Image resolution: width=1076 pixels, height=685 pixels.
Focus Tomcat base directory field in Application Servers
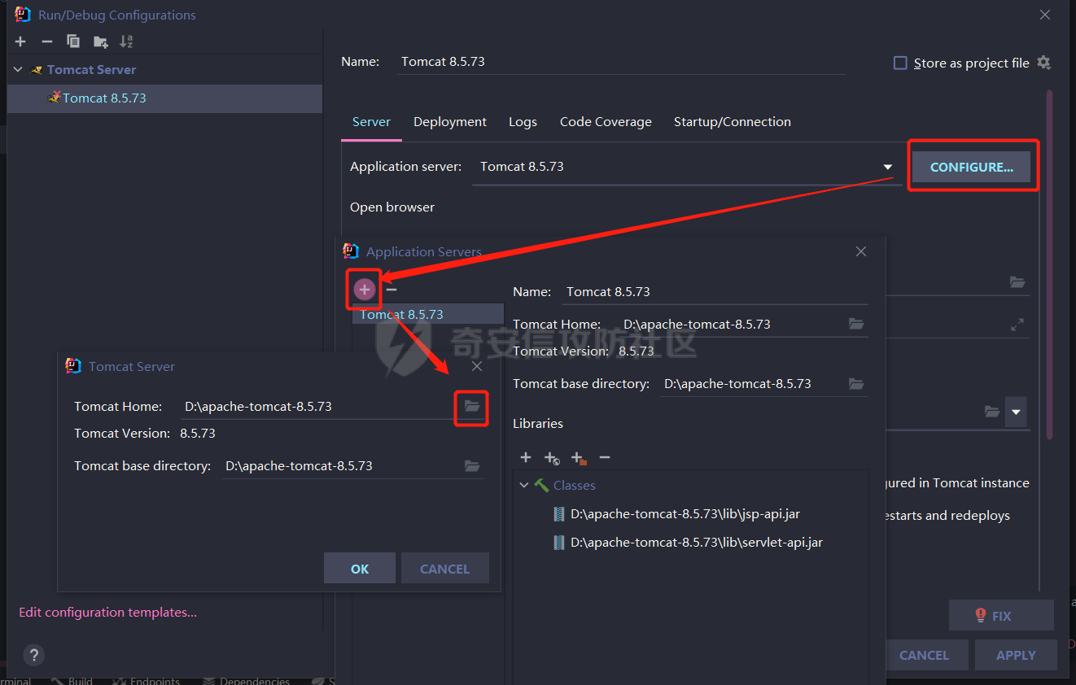753,384
